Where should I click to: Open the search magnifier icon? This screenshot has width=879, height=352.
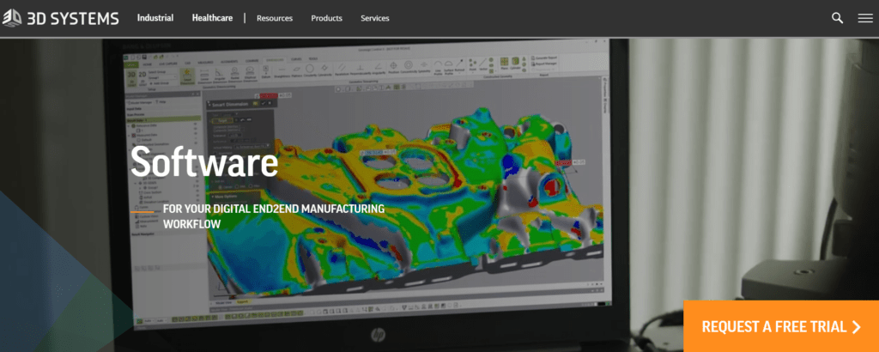[837, 18]
